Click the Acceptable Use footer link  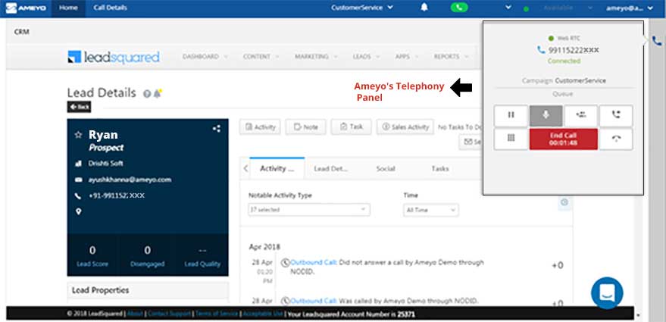262,314
